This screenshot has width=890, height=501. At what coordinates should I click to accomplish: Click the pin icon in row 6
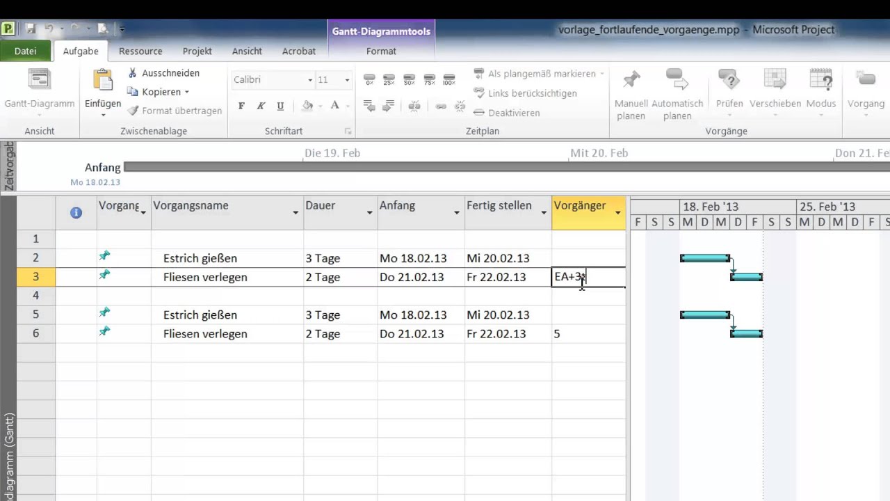coord(104,332)
